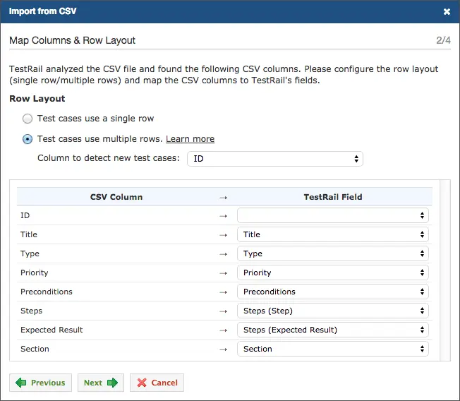Open the Section field mapping dropdown
This screenshot has width=460, height=401.
333,349
